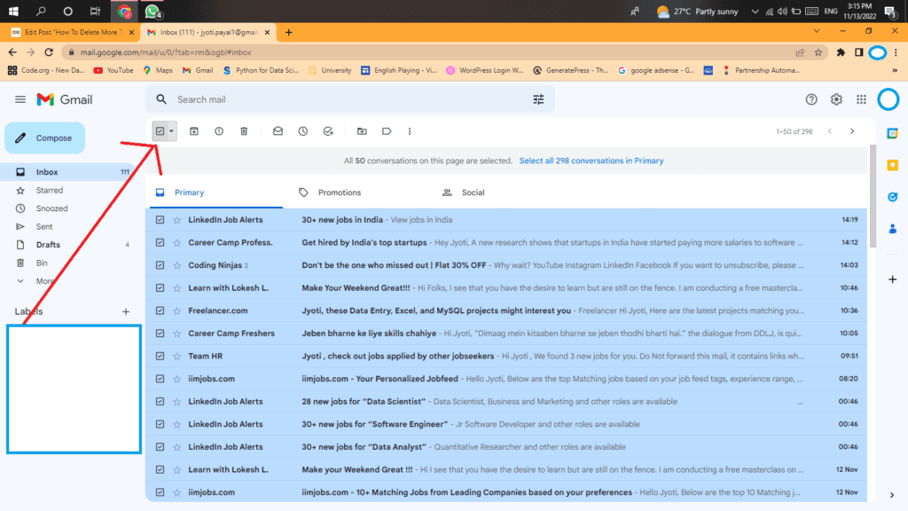
Task: Click the Report spam icon
Action: [219, 131]
